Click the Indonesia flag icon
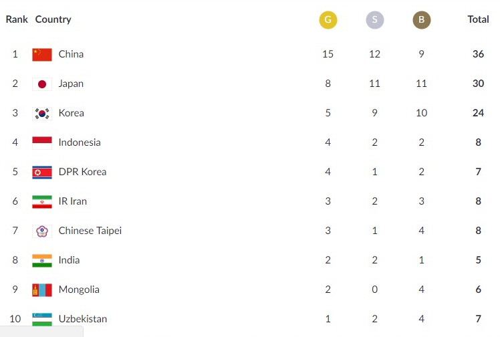Screen dimensions: 500x337 42,143
